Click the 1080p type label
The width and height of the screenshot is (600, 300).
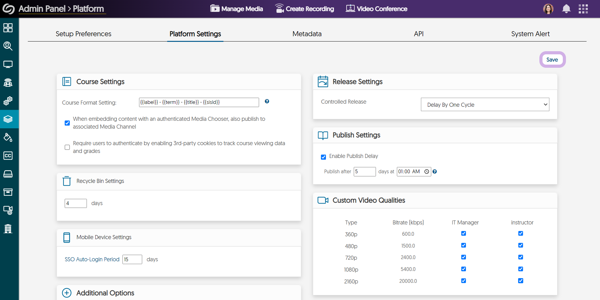pyautogui.click(x=351, y=270)
